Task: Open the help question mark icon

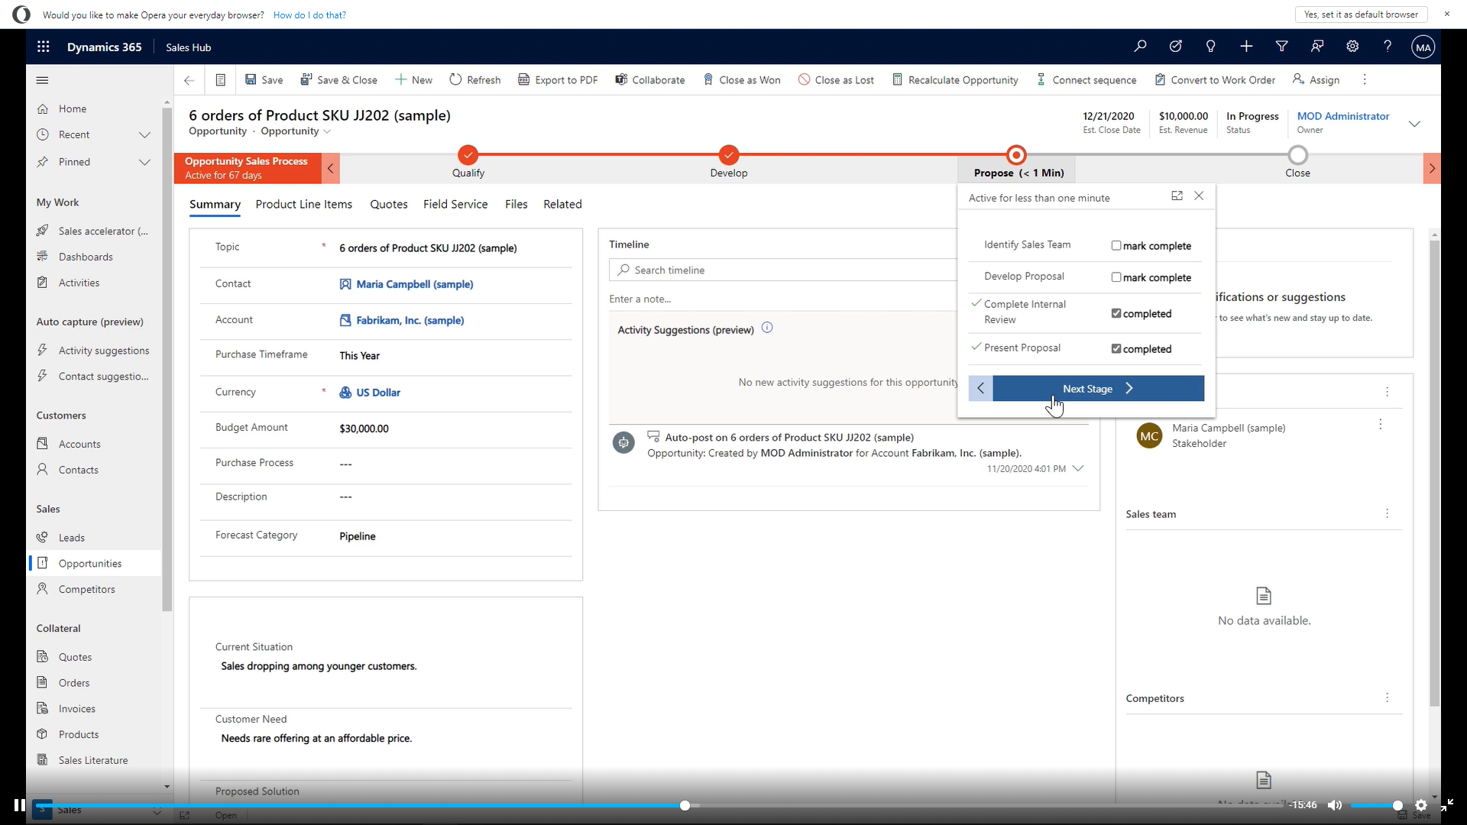Action: (x=1388, y=47)
